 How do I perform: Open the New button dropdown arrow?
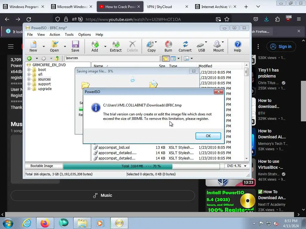(x=44, y=46)
